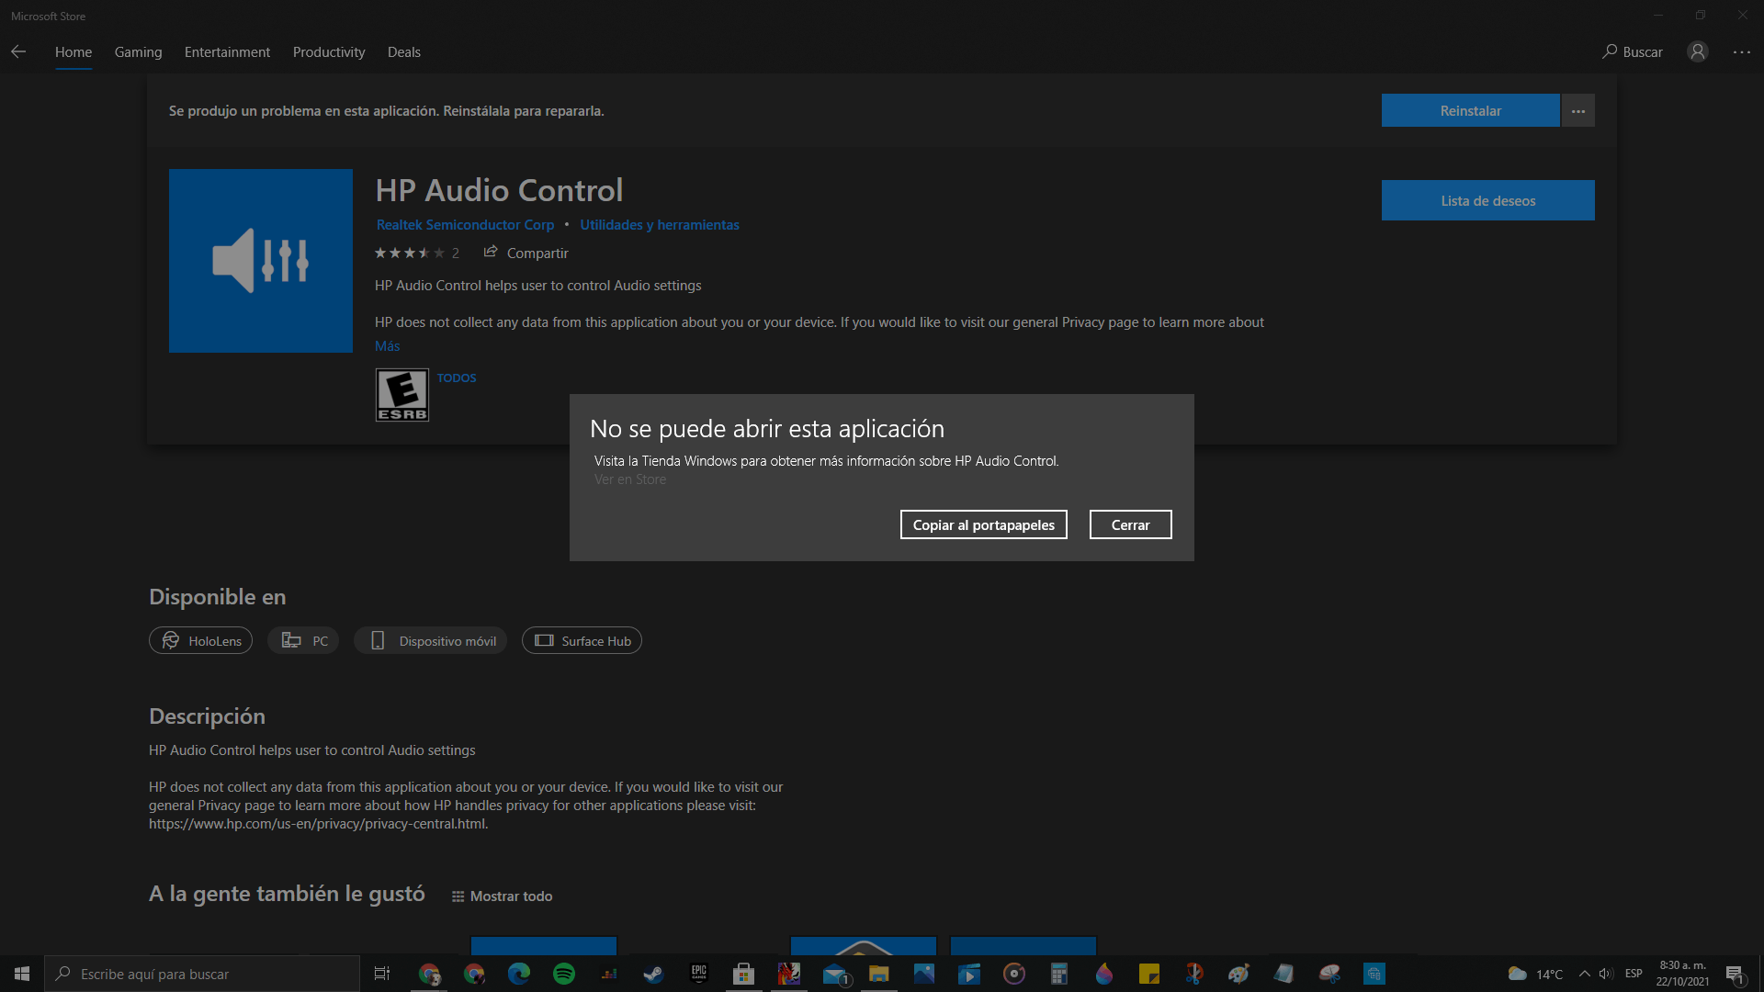Open the Store ellipsis menu top-right
The width and height of the screenshot is (1764, 992).
tap(1743, 52)
